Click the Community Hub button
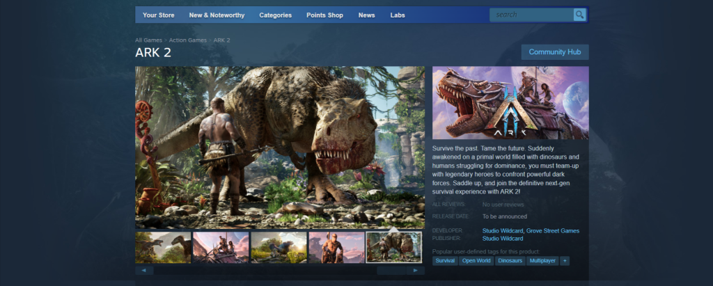Viewport: 713px width, 286px height. [x=554, y=52]
